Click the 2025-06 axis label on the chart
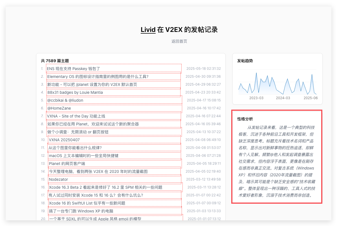Image resolution: width=337 pixels, height=226 pixels. pyautogui.click(x=310, y=98)
